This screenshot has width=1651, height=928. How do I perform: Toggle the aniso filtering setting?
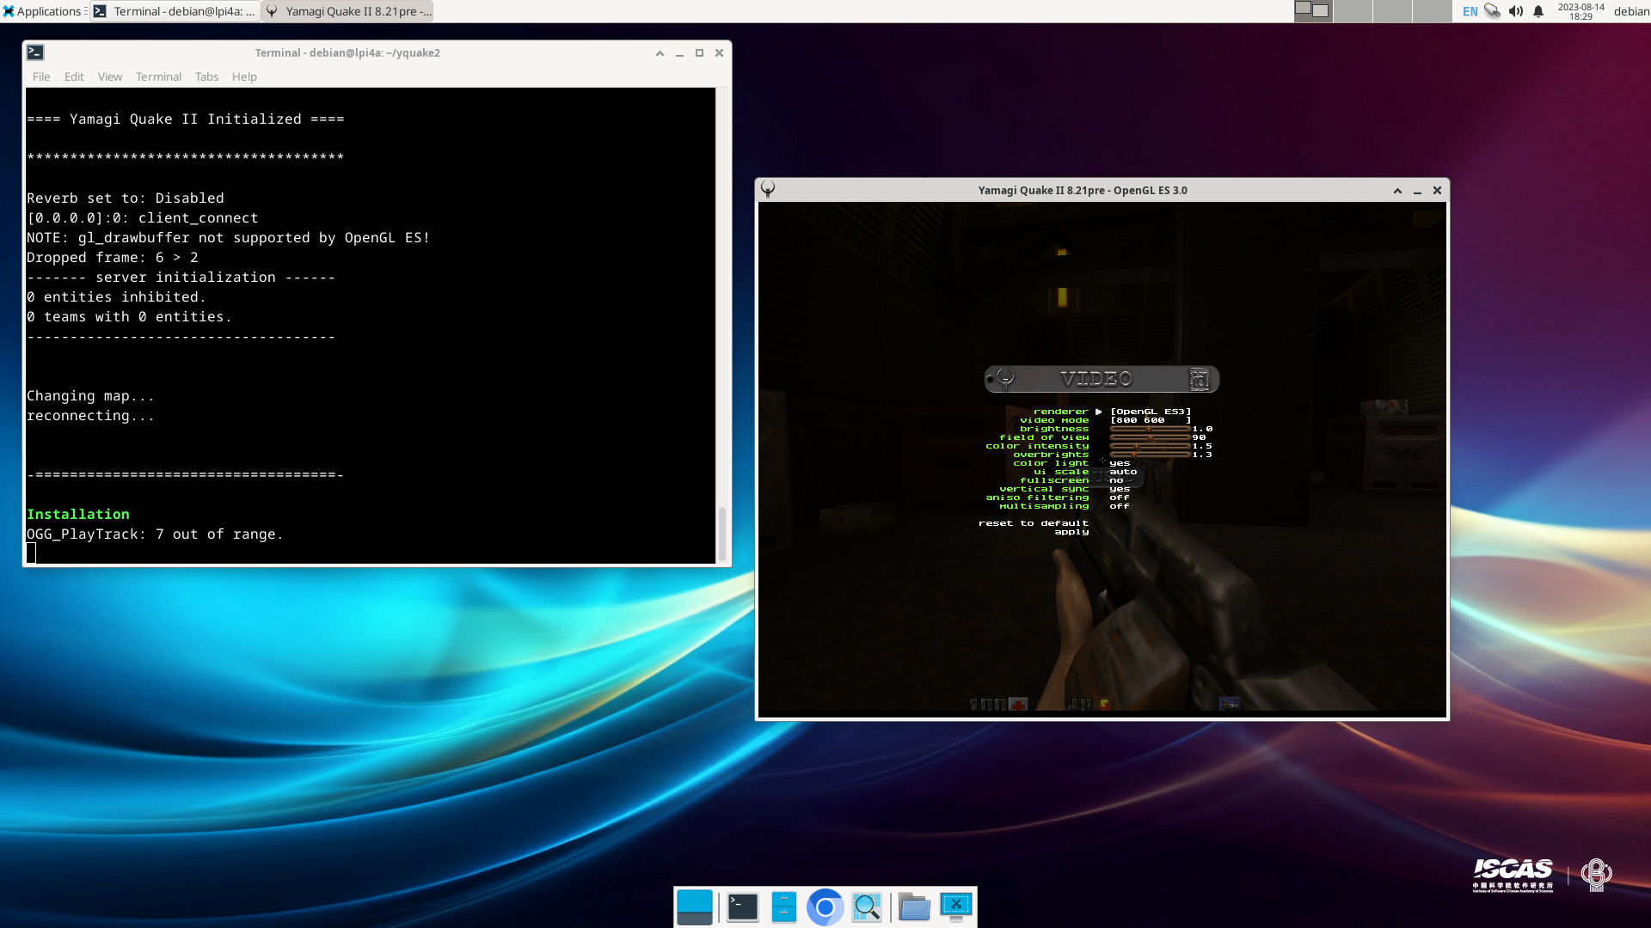[1120, 498]
